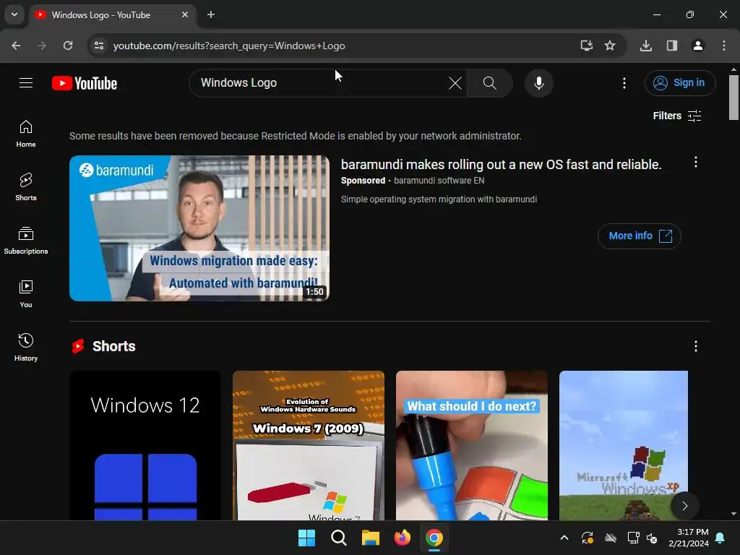The height and width of the screenshot is (555, 740).
Task: Click page vertical scrollbar thumb
Action: pos(733,98)
